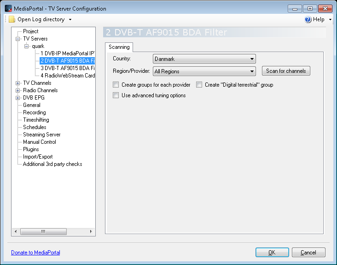This screenshot has height=265, width=337.
Task: Select 2 DVB-T AF9015 BDA Filter card
Action: click(x=67, y=61)
